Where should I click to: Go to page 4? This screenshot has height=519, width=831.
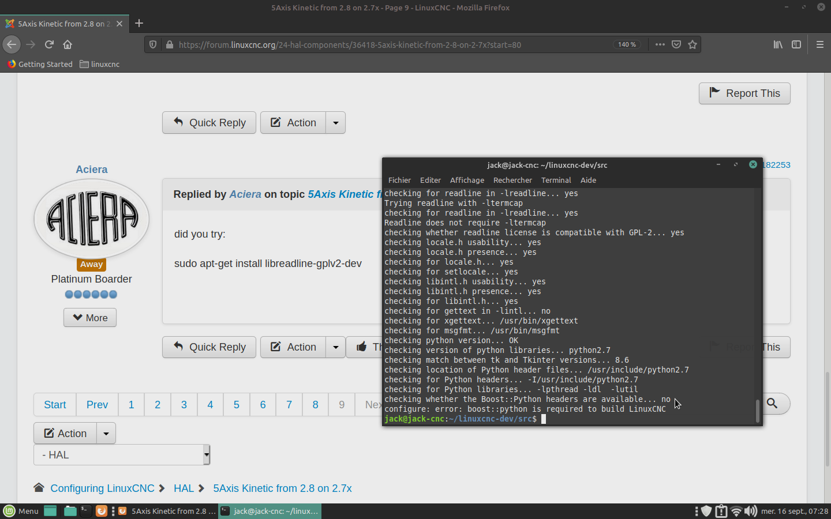pyautogui.click(x=210, y=405)
